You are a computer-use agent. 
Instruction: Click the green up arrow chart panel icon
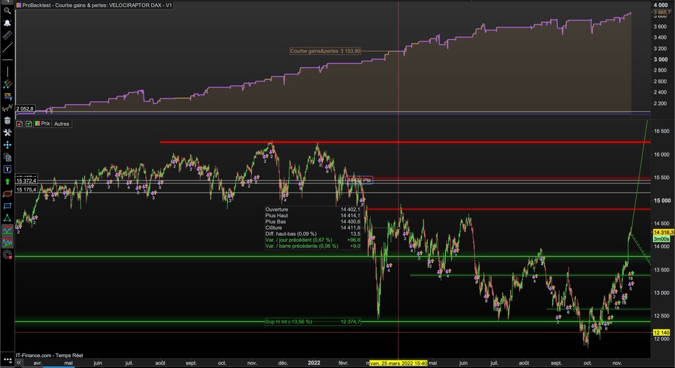point(28,123)
